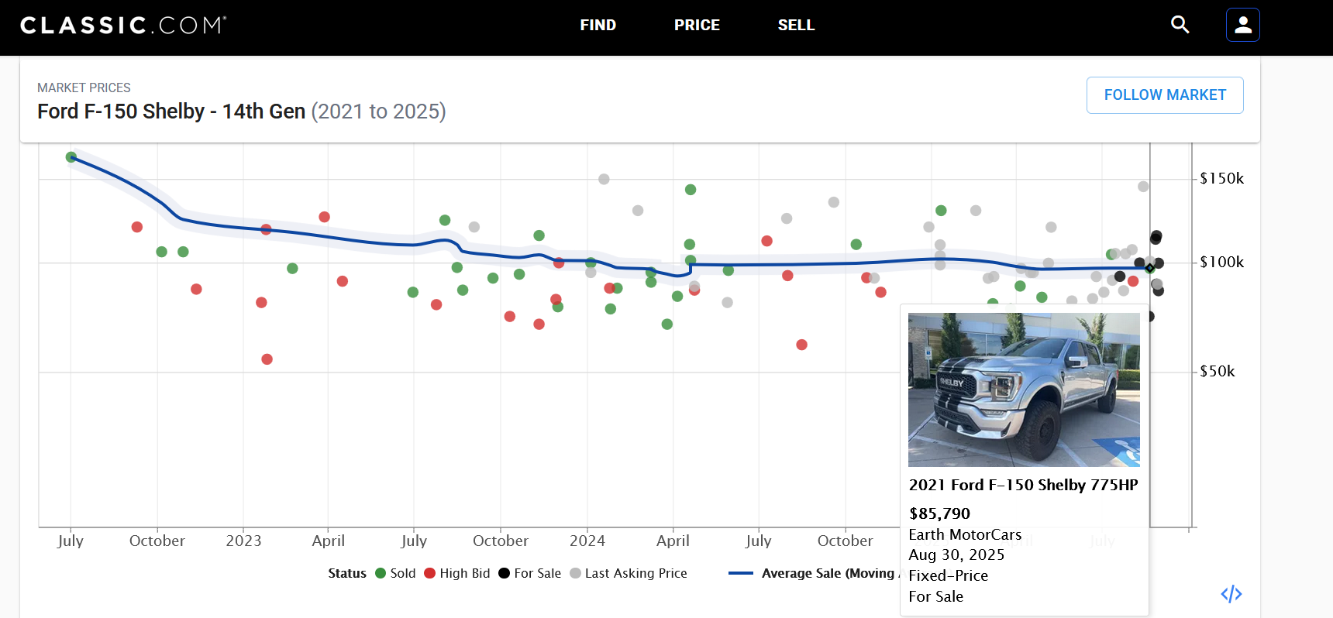
Task: Click the Ford F-150 Shelby market heading
Action: click(241, 112)
